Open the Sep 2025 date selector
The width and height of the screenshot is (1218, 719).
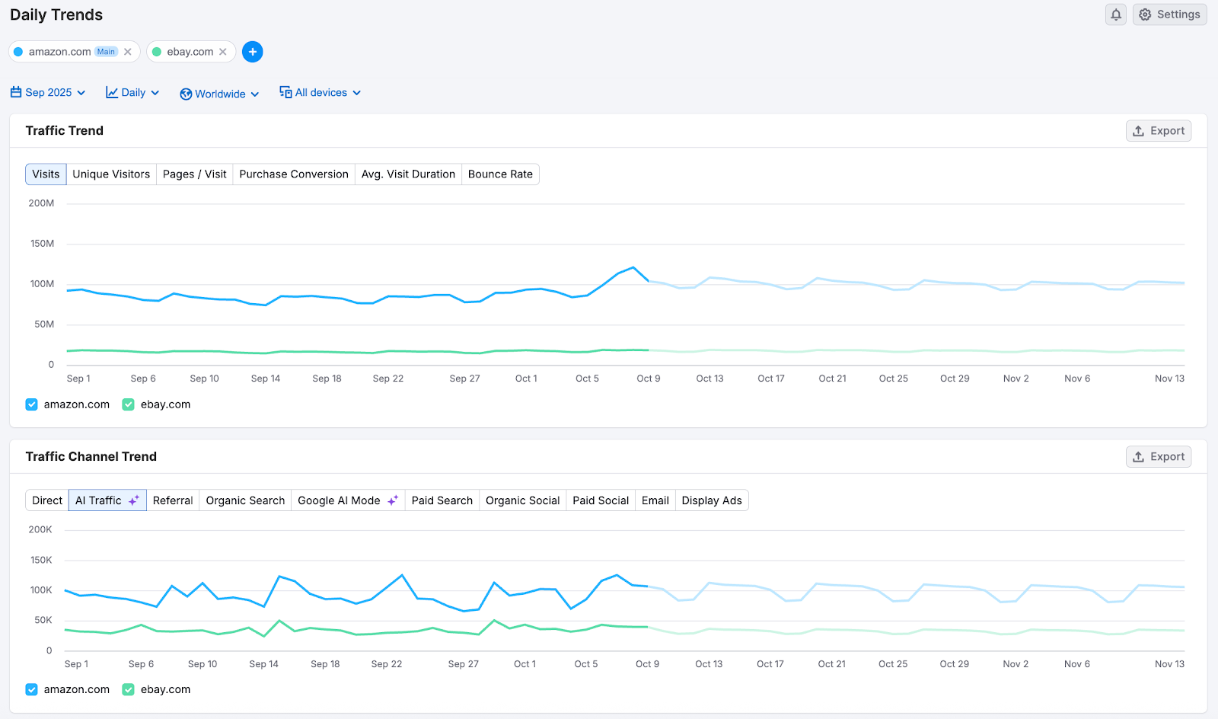click(x=47, y=91)
